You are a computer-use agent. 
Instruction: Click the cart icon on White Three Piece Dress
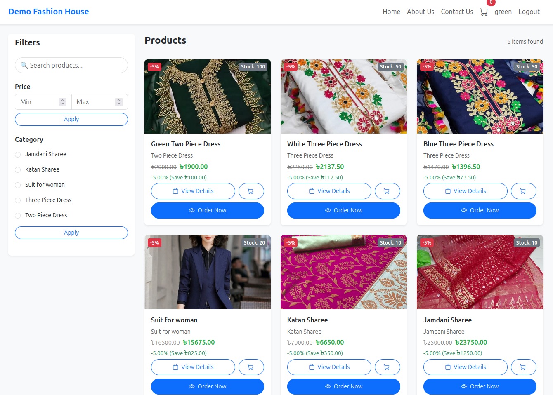point(387,191)
